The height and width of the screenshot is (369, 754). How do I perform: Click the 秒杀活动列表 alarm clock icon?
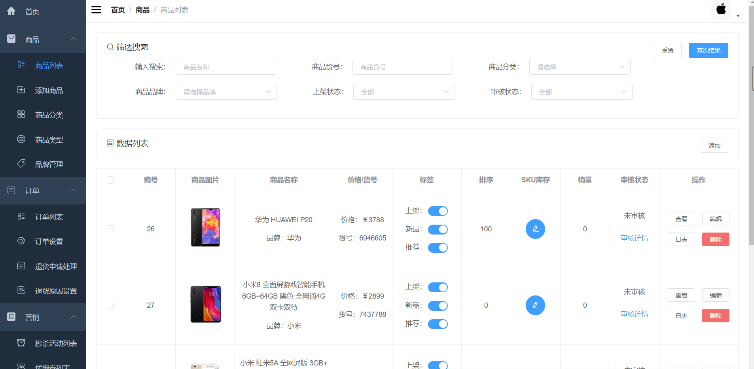pos(21,343)
